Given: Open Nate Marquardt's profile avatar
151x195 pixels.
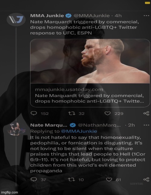Looking at the screenshot, I should point(16,129).
